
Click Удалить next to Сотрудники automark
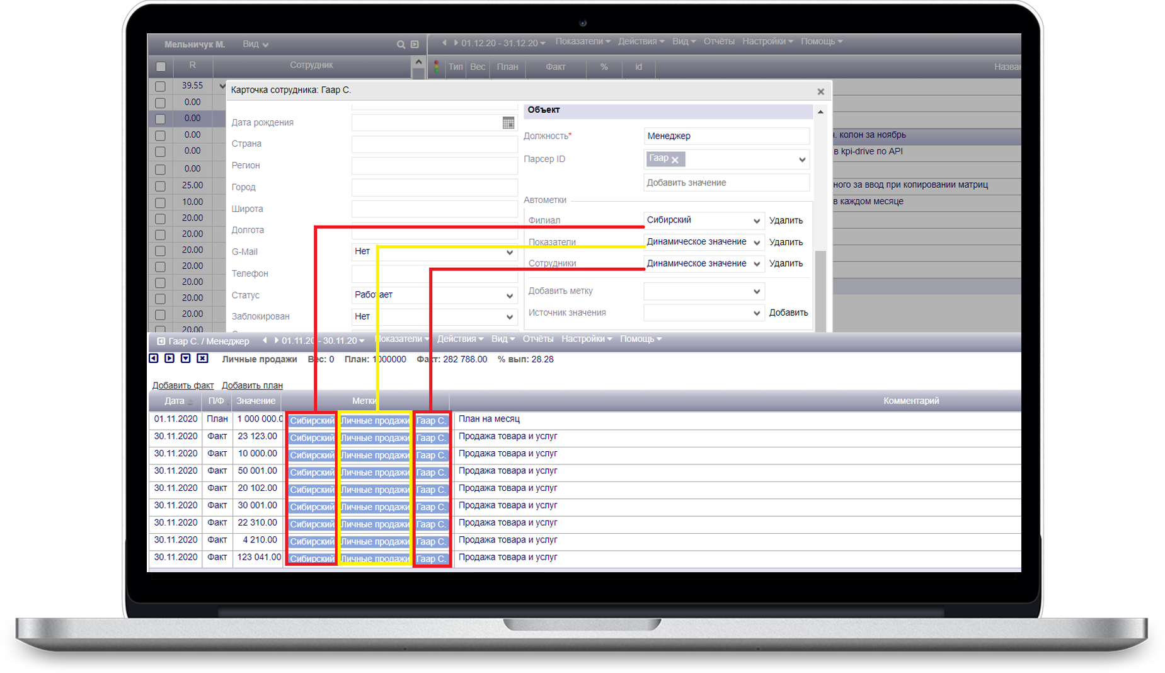pyautogui.click(x=786, y=263)
